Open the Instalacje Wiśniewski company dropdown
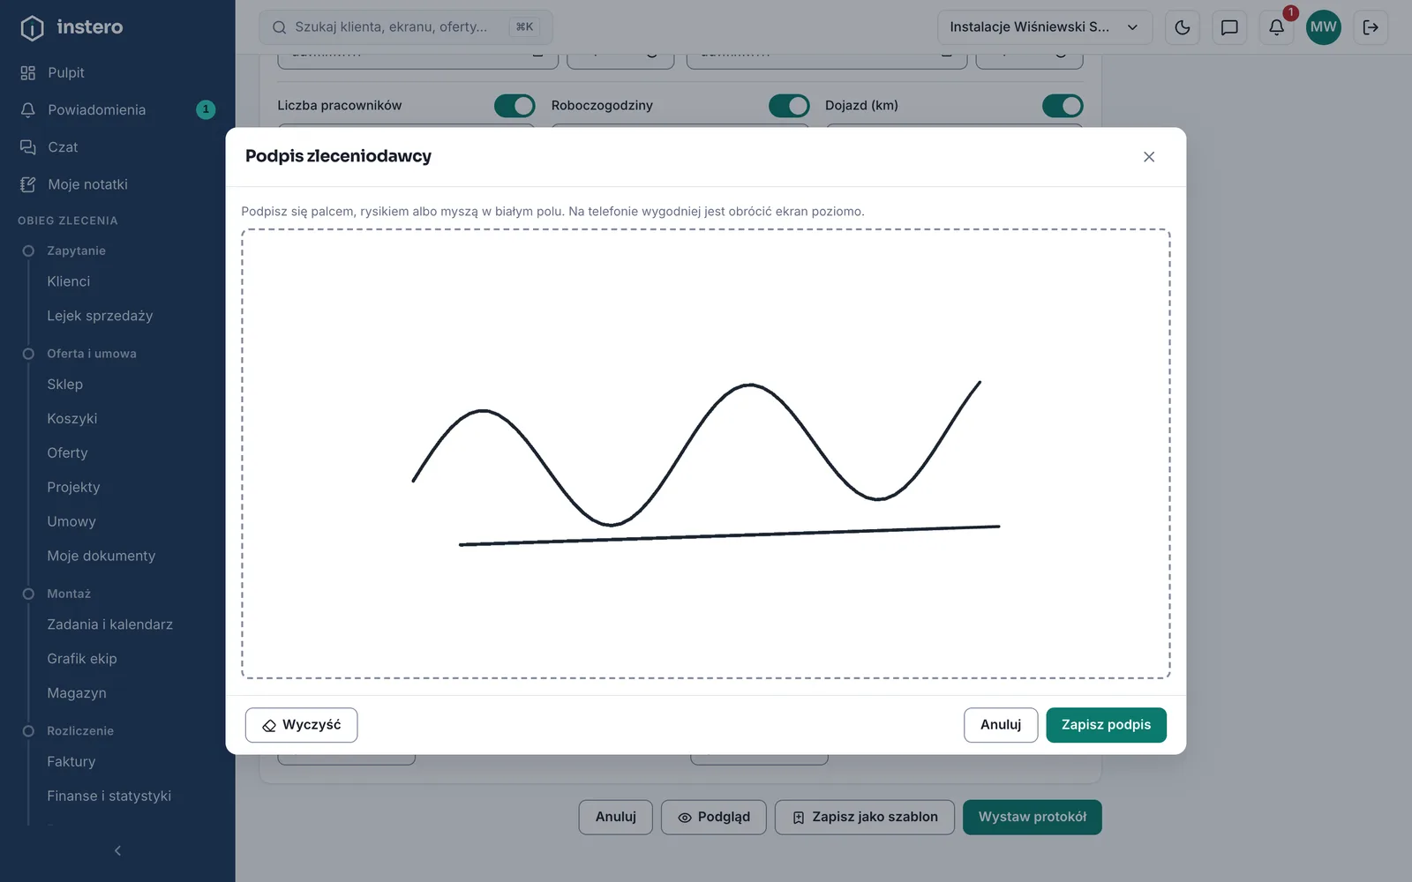Screen dimensions: 1412x882 1045,27
